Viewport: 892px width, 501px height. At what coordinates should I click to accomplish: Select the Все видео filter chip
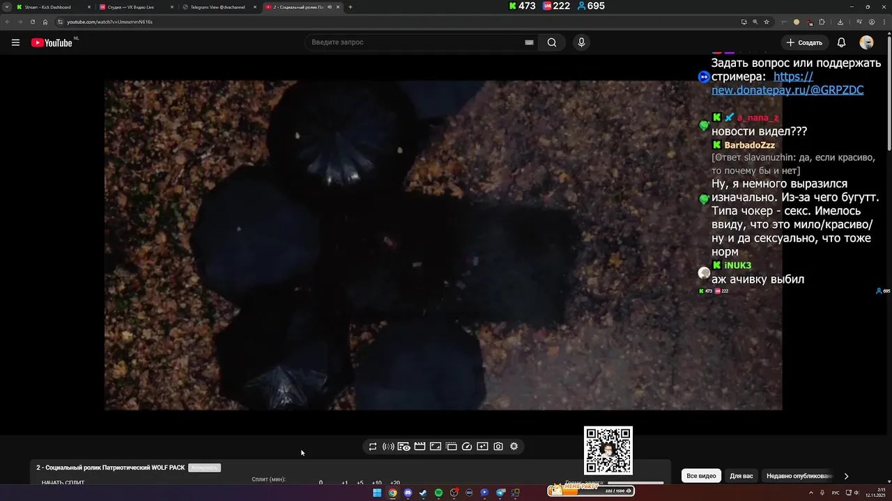(x=701, y=476)
